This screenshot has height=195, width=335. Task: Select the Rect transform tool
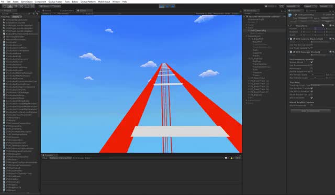tap(27, 6)
